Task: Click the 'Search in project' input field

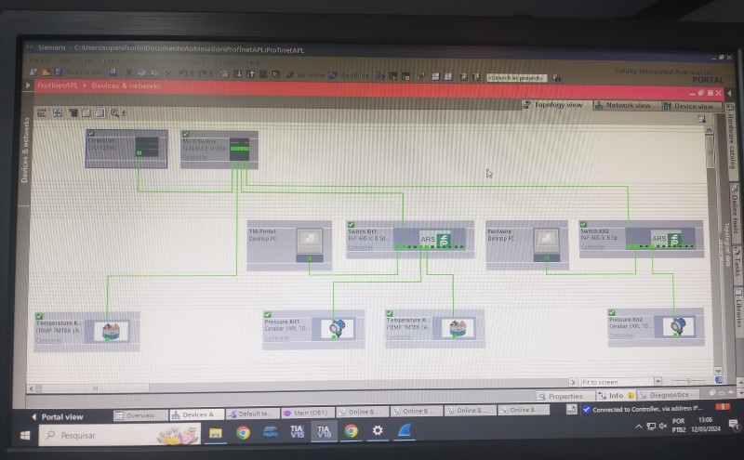Action: pos(516,77)
